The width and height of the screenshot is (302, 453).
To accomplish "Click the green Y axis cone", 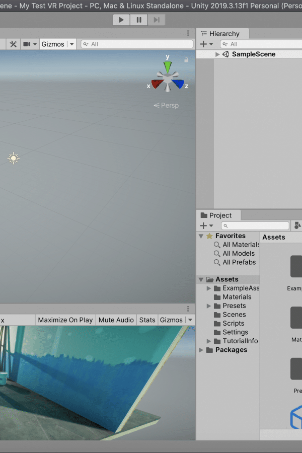I will (x=167, y=67).
